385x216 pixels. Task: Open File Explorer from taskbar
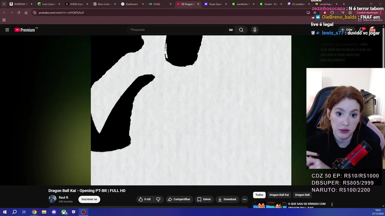44,212
